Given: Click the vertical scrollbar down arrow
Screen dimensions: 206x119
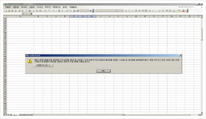Looking at the screenshot, I should pos(202,113).
